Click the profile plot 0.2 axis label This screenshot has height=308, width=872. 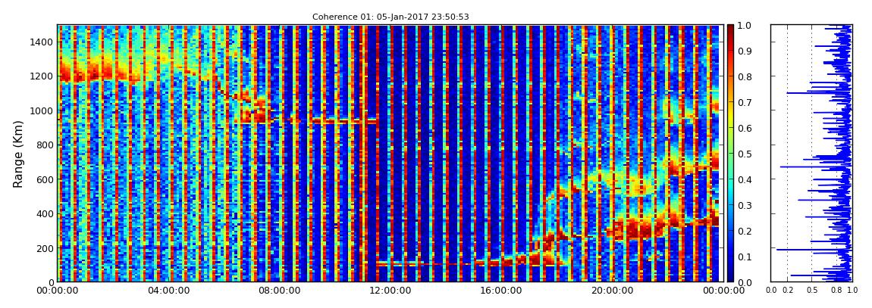(x=788, y=291)
